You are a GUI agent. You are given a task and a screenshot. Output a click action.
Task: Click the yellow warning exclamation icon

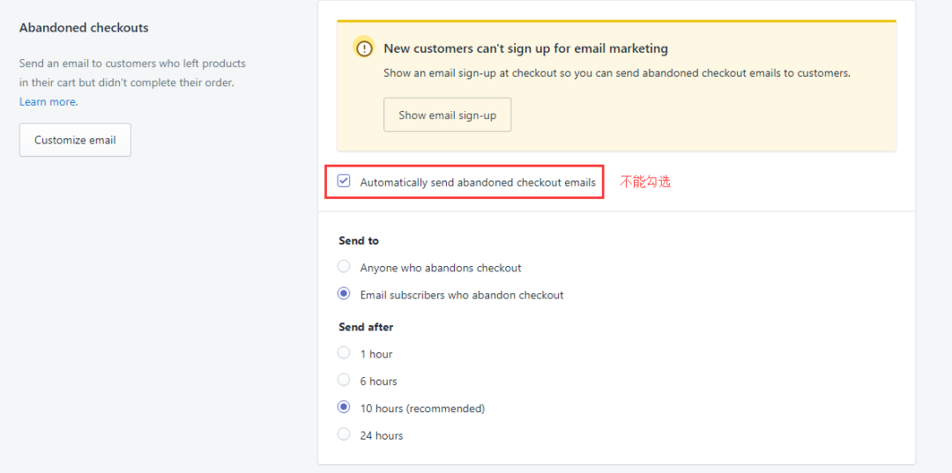(364, 48)
